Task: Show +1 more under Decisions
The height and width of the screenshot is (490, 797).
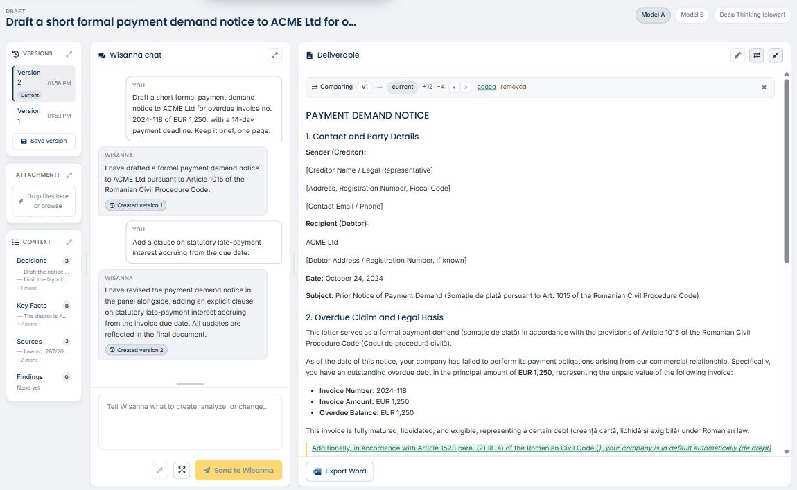Action: tap(27, 288)
